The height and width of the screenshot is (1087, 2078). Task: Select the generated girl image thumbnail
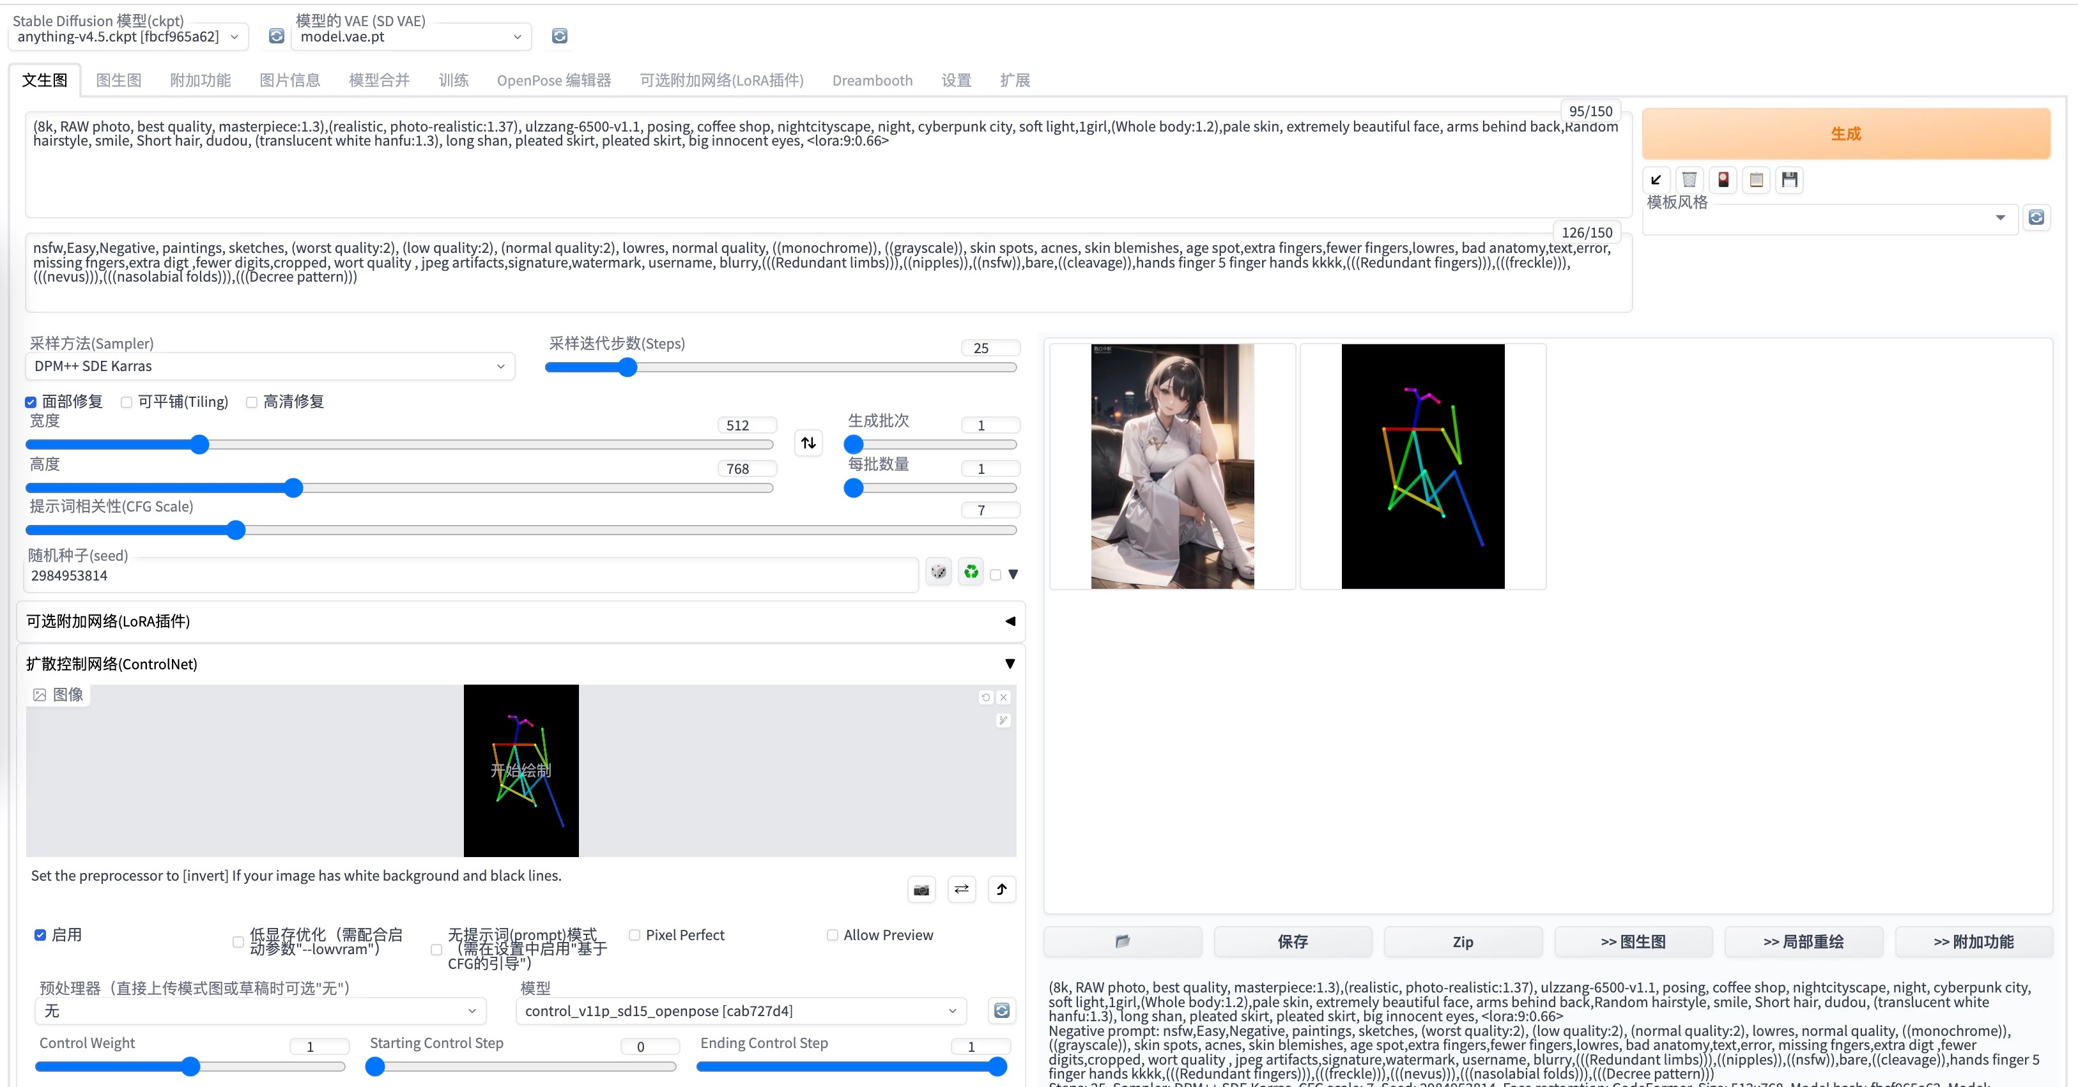click(x=1172, y=467)
